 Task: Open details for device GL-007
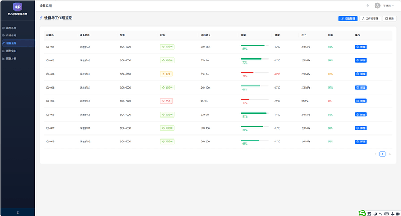pos(360,128)
